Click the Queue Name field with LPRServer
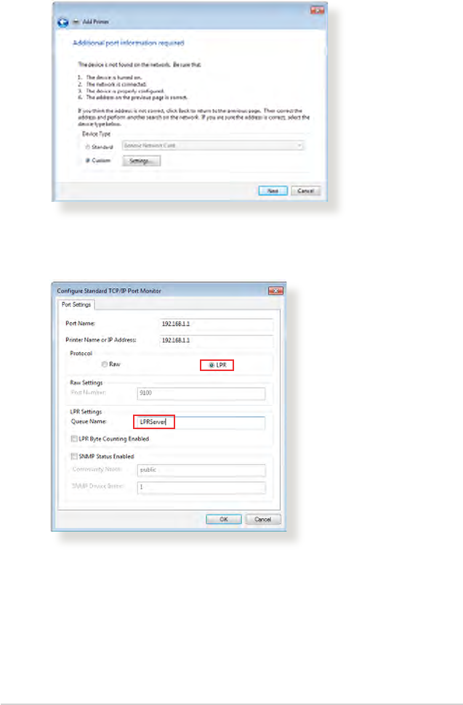This screenshot has width=463, height=705. (200, 422)
